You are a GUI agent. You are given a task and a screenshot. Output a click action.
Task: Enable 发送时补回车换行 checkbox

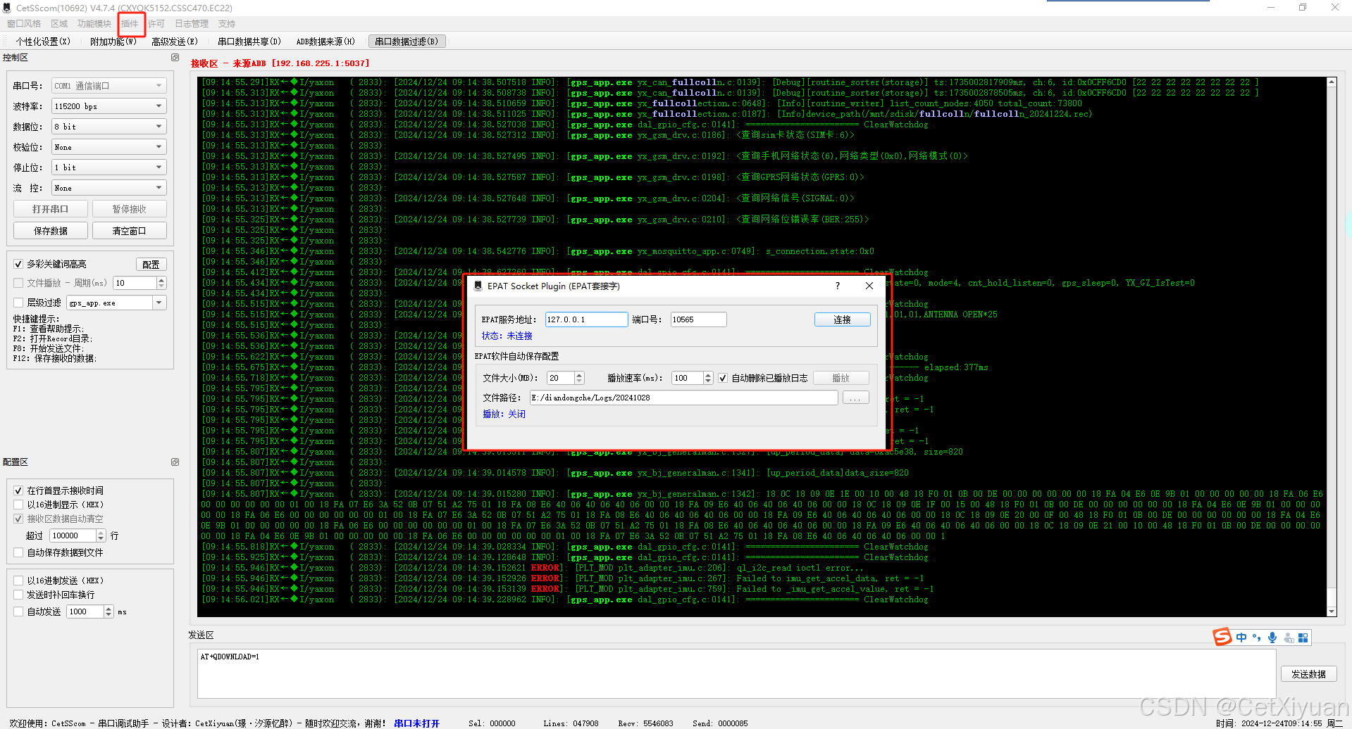pyautogui.click(x=18, y=595)
